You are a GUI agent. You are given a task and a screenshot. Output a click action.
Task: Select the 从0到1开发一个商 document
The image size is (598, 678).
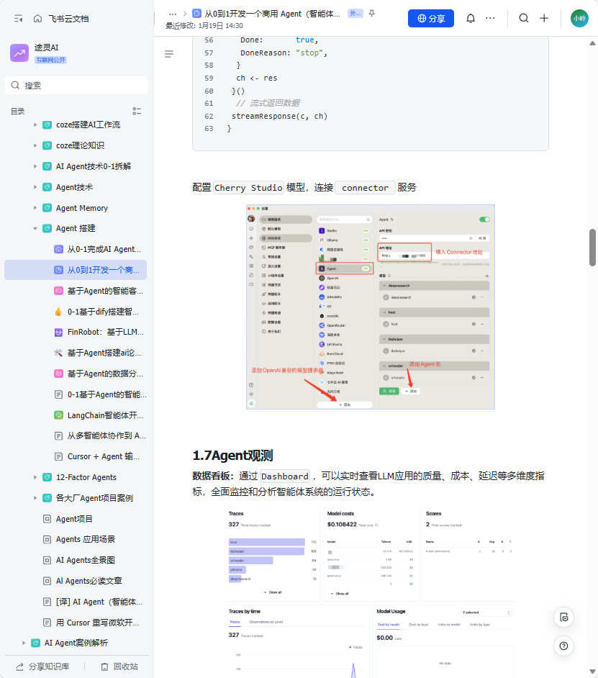76,270
